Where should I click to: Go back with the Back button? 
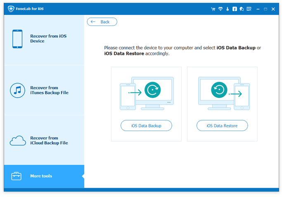(x=102, y=22)
